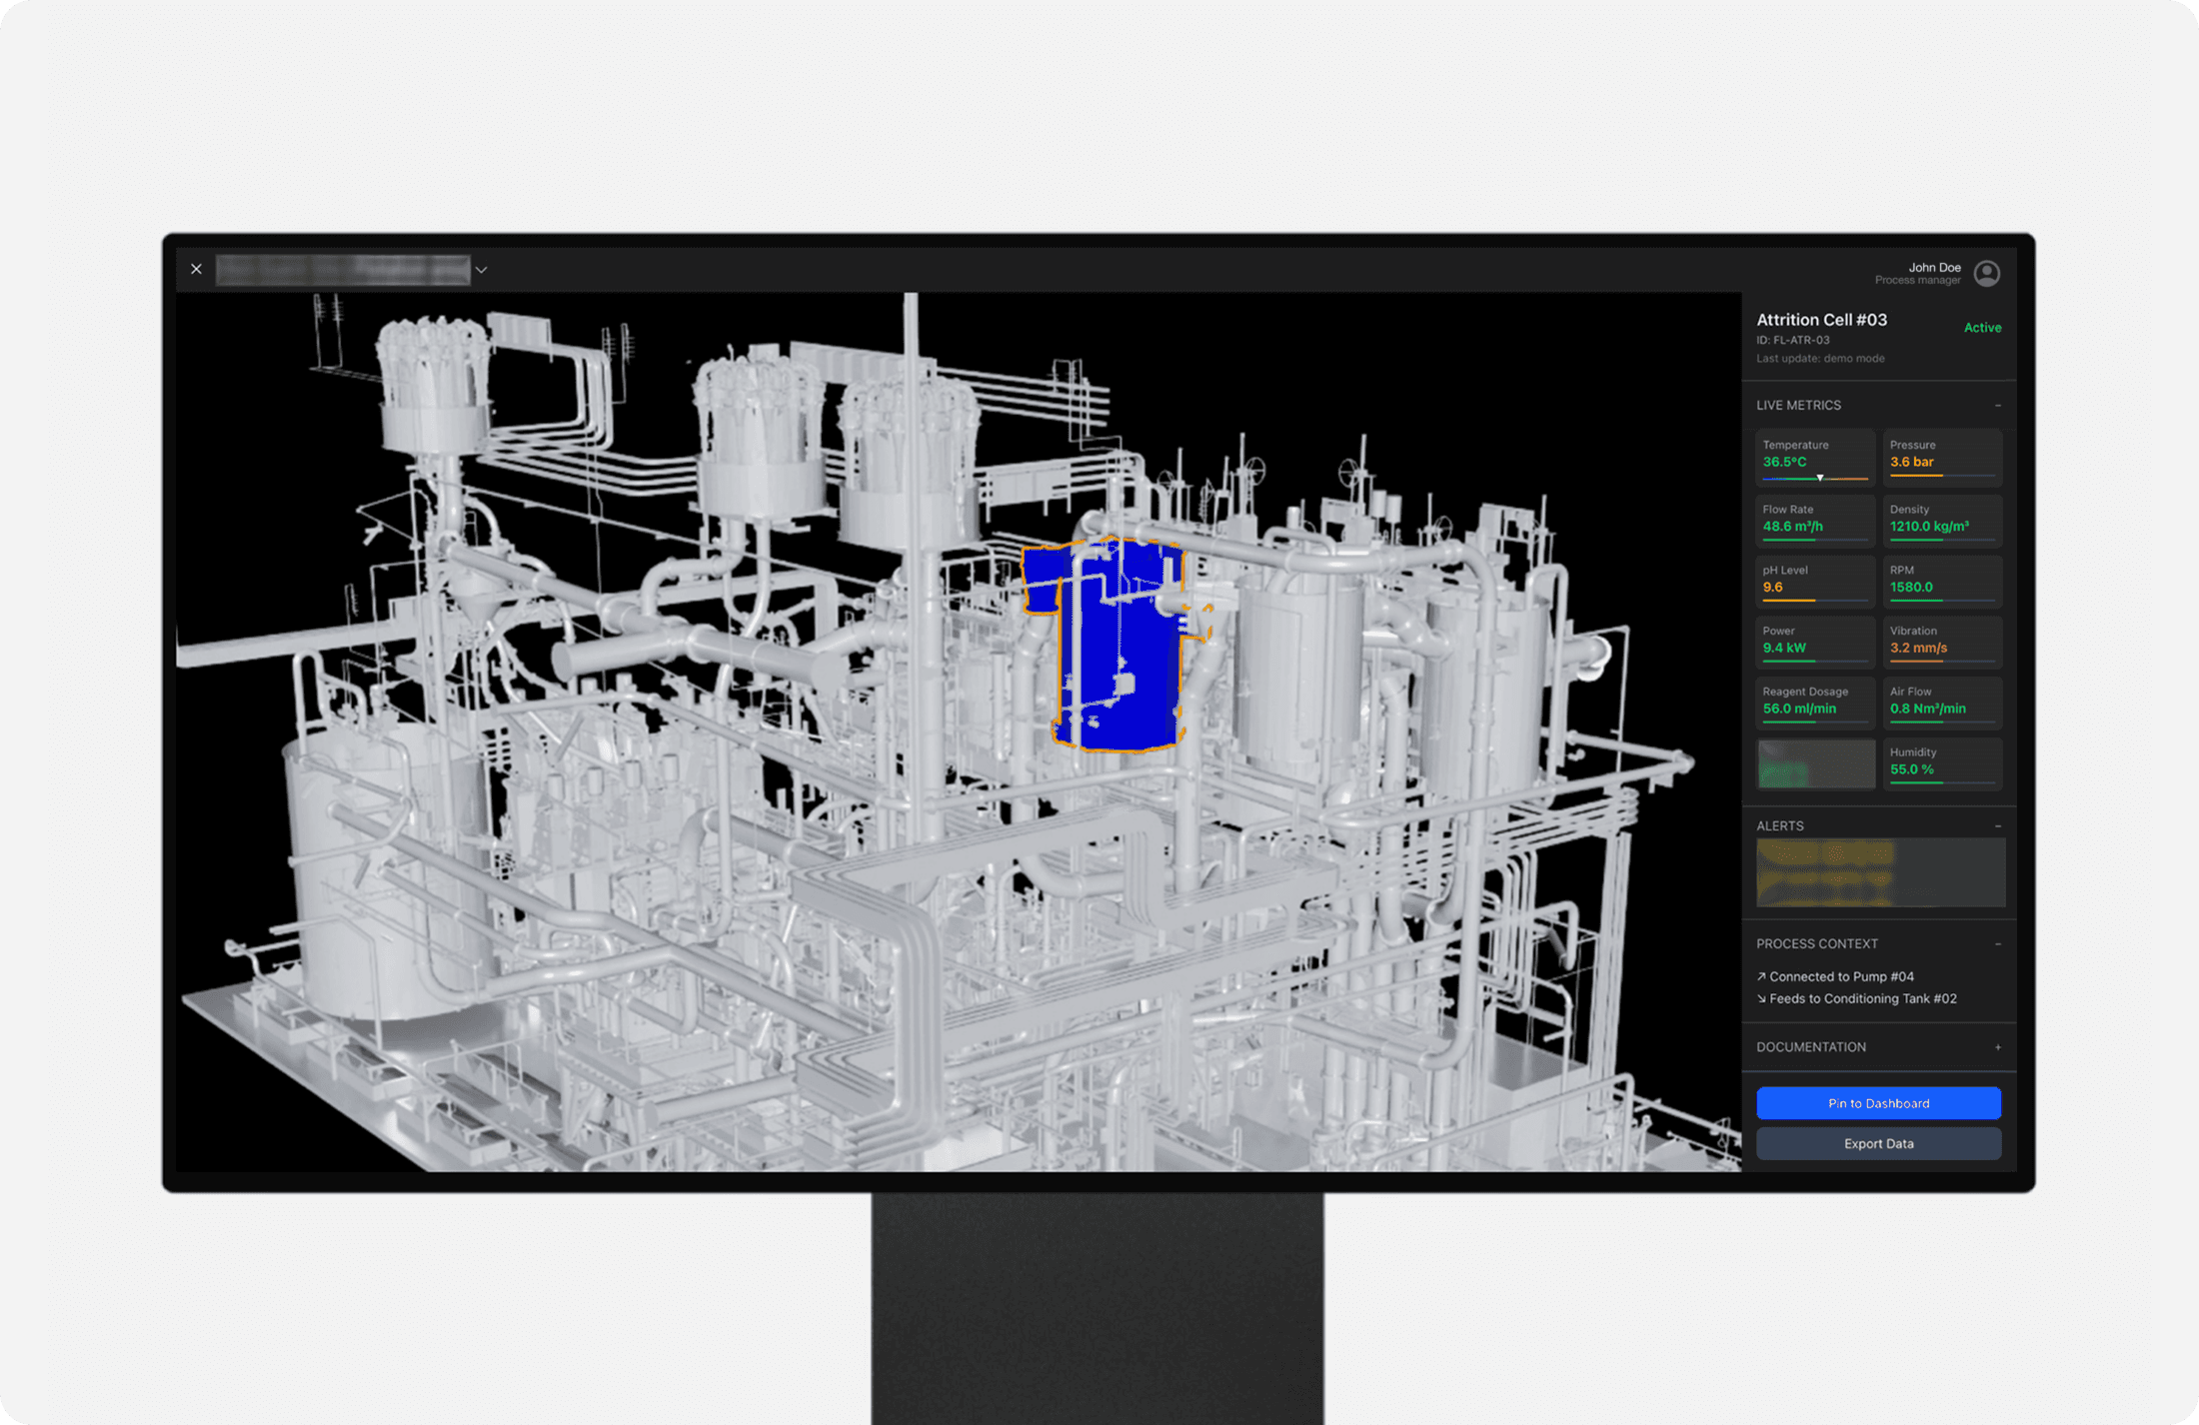This screenshot has width=2199, height=1425.
Task: Select the Pressure metric card
Action: point(1941,457)
